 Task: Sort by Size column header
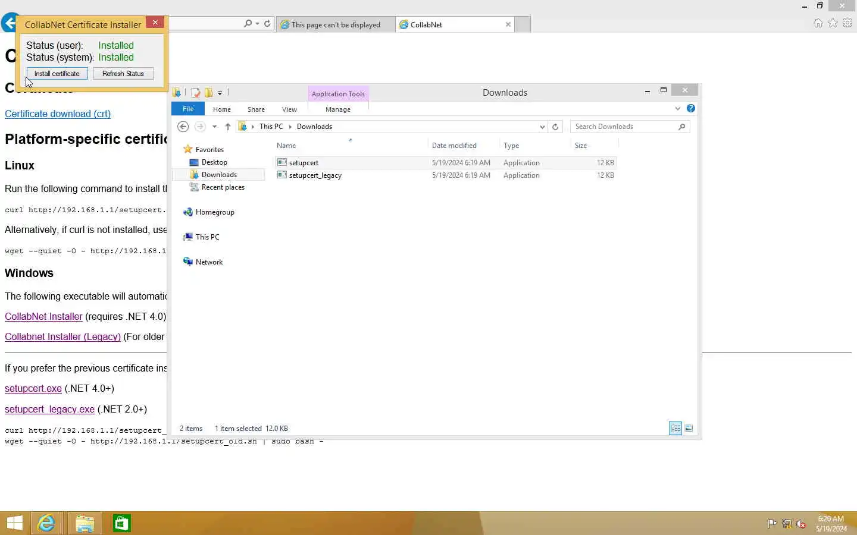coord(595,146)
